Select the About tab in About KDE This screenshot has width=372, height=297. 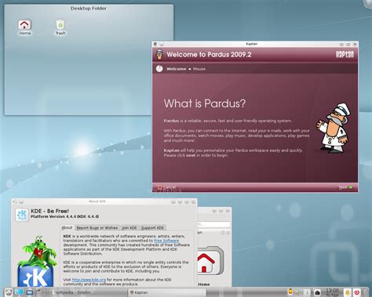pos(67,228)
